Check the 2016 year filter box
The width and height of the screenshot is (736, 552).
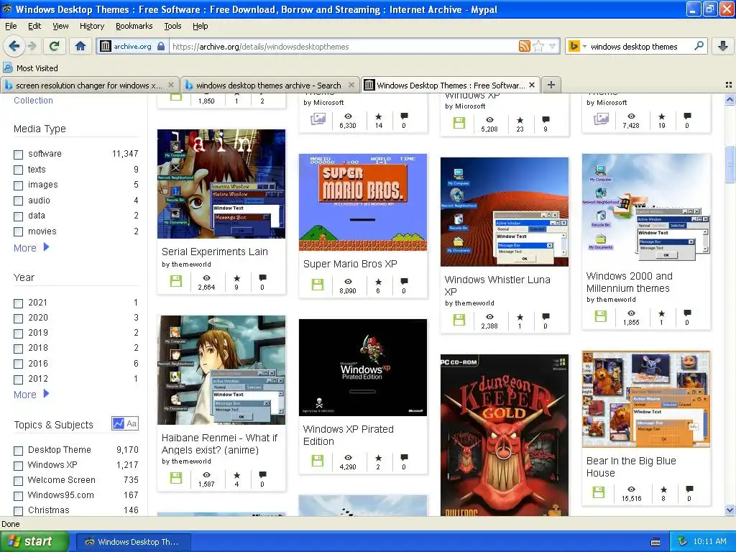click(18, 364)
